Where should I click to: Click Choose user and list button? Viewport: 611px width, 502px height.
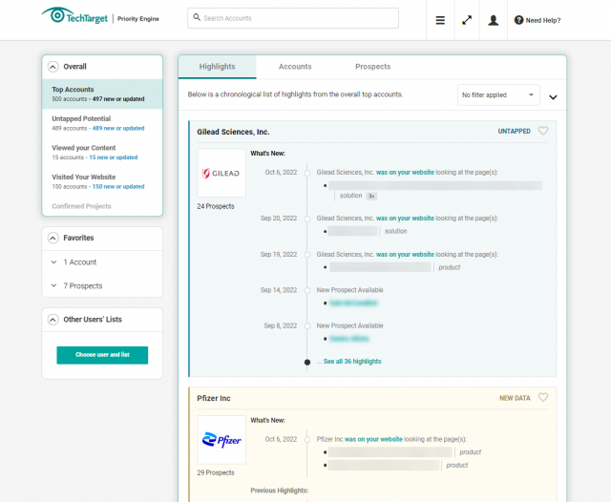coord(102,355)
